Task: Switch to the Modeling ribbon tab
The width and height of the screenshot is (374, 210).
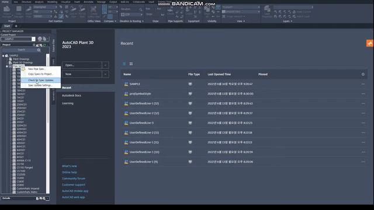Action: point(52,2)
